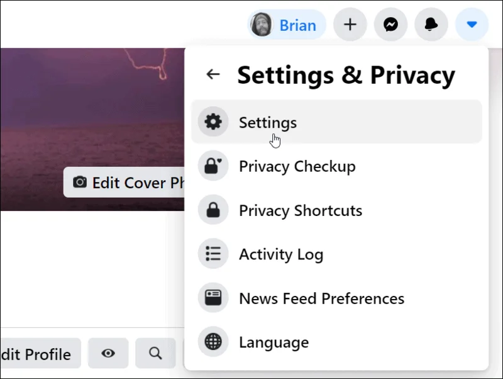
Task: Click the News Feed Preferences icon
Action: click(x=213, y=298)
